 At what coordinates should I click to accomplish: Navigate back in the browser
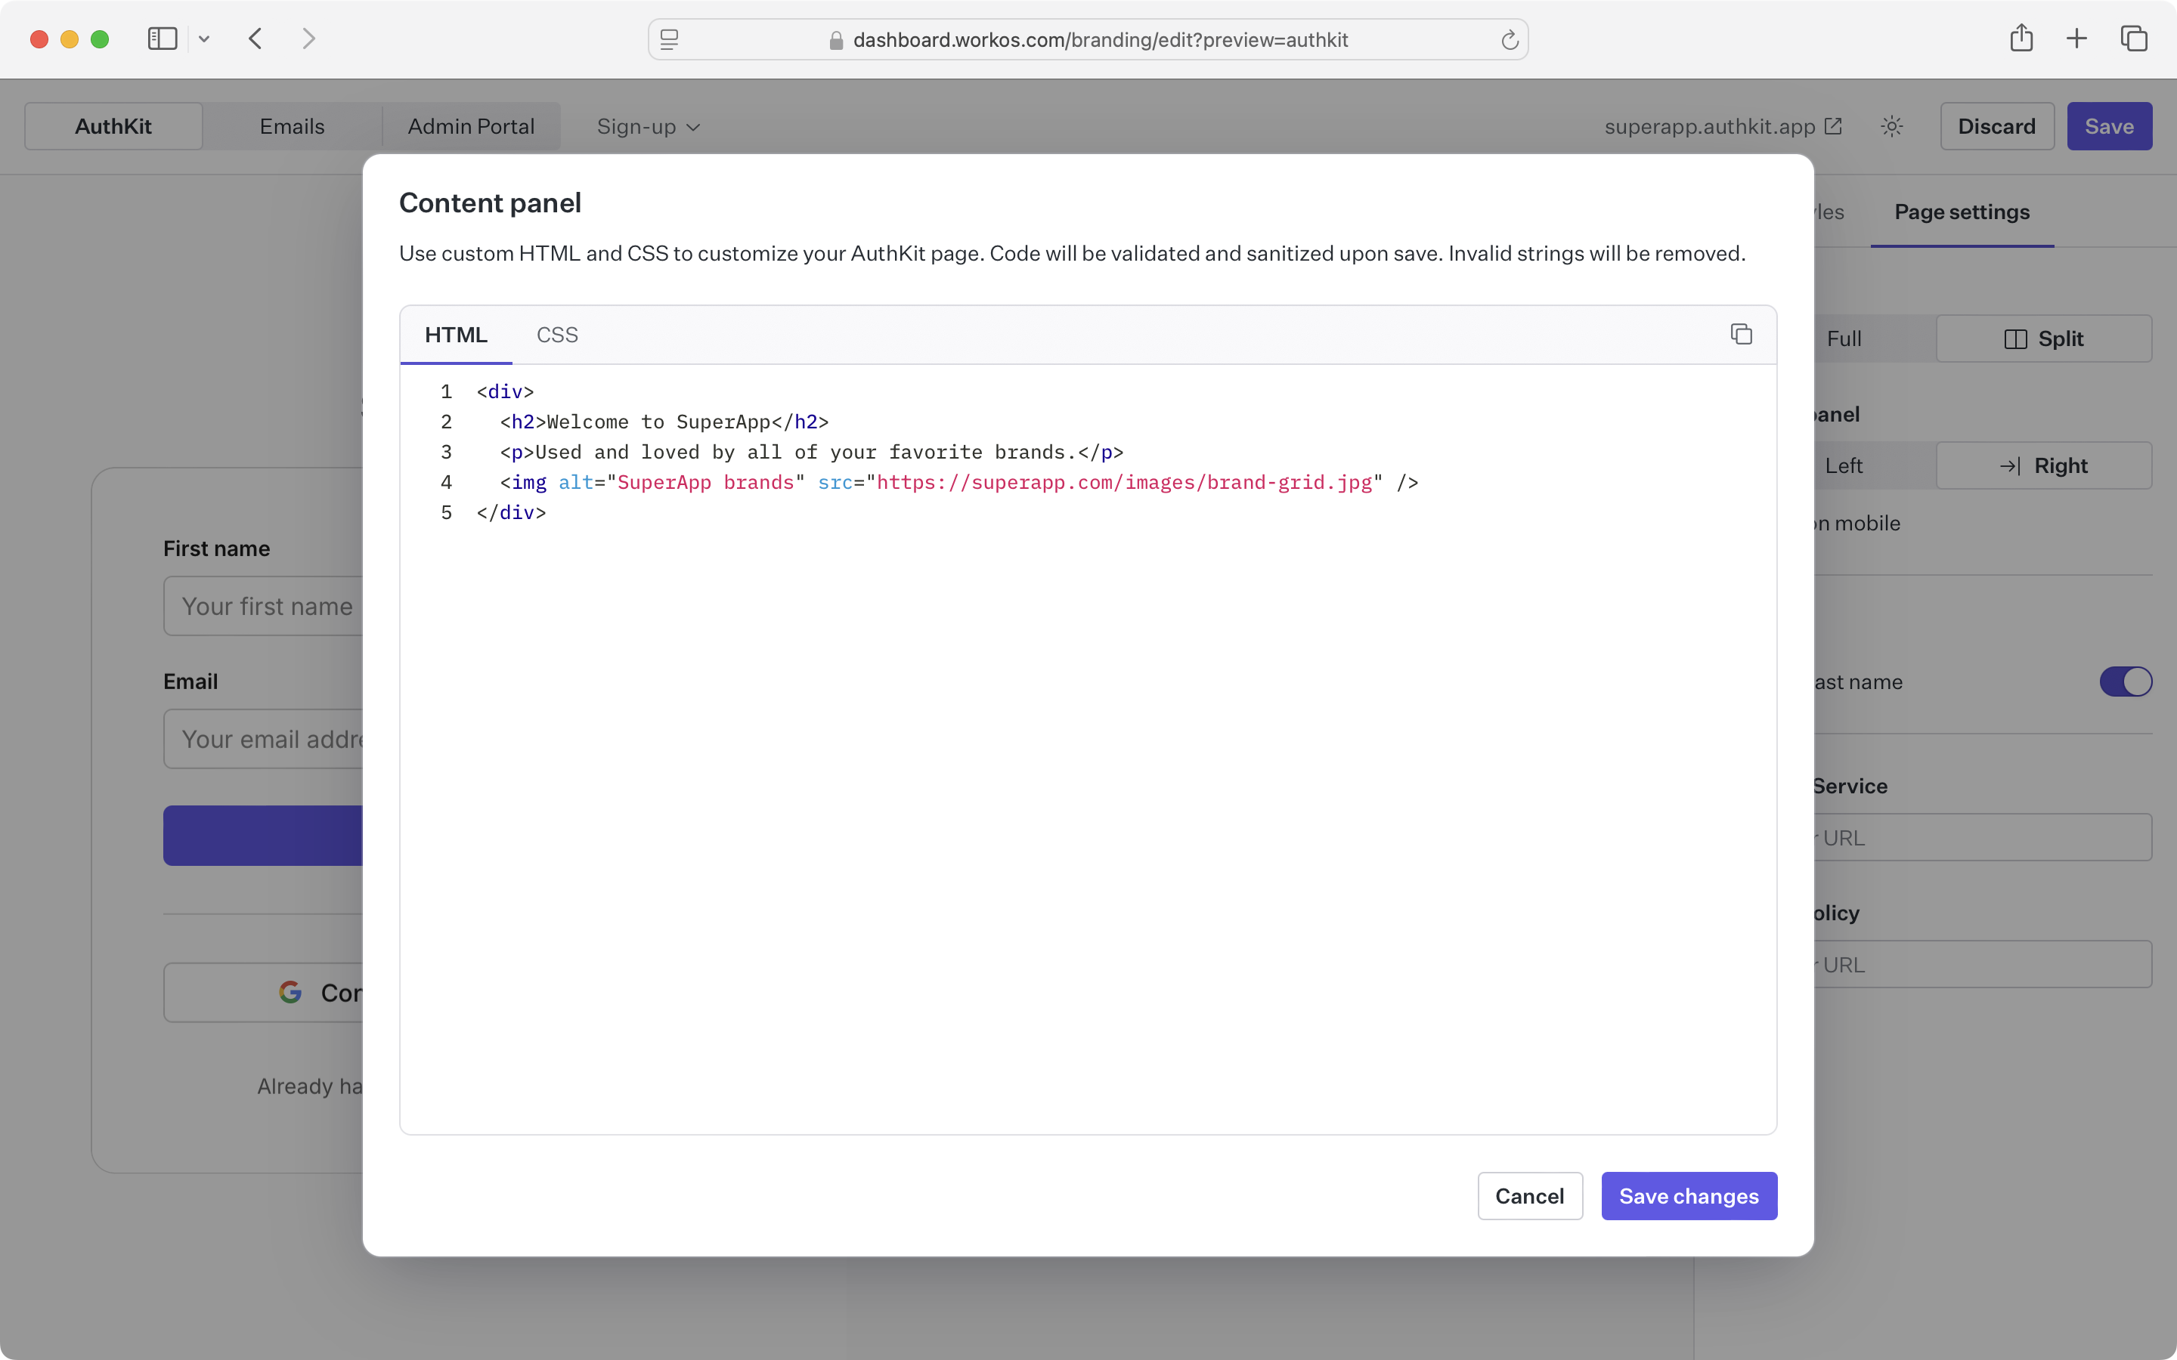pyautogui.click(x=255, y=38)
